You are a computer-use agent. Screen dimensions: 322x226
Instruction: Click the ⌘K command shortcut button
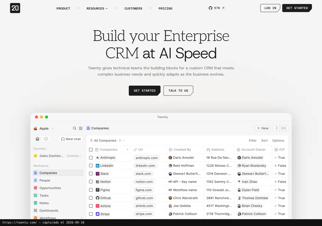tap(284, 128)
